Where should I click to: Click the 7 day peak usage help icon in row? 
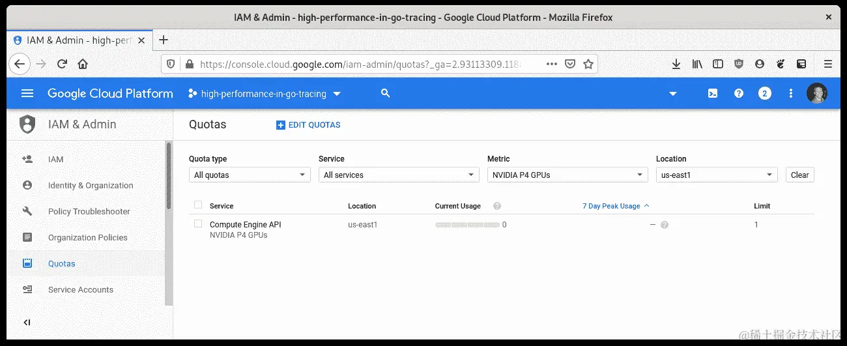(665, 225)
